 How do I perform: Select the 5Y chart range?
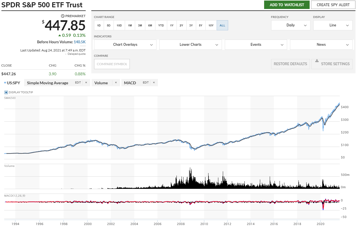201,25
